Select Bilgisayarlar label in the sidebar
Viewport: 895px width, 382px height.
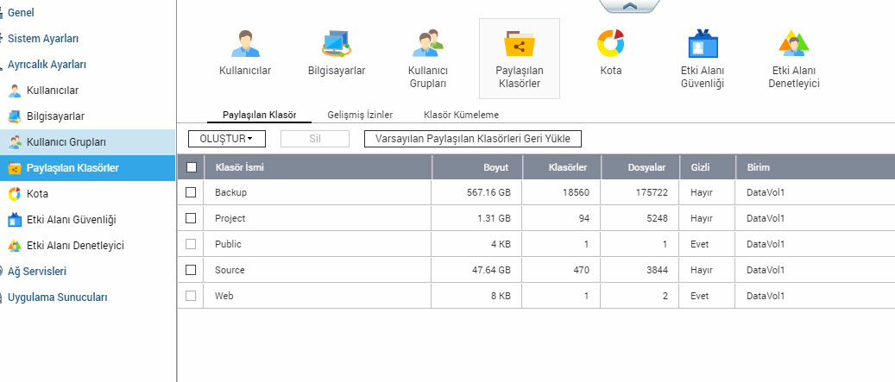tap(55, 116)
